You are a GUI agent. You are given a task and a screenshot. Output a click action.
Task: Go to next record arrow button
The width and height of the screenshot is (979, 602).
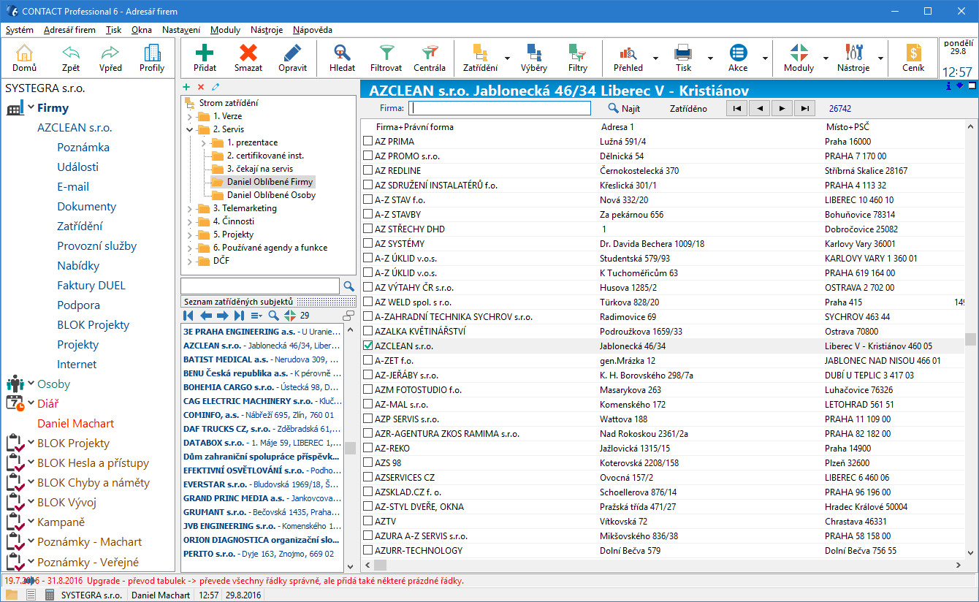point(782,108)
